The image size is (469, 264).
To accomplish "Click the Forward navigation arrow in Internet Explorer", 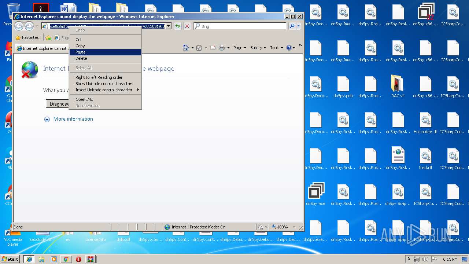I will 29,26.
